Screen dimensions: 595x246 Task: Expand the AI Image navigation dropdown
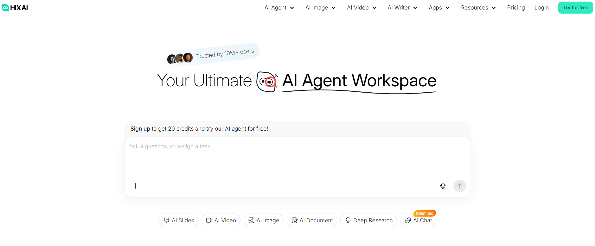pyautogui.click(x=320, y=8)
